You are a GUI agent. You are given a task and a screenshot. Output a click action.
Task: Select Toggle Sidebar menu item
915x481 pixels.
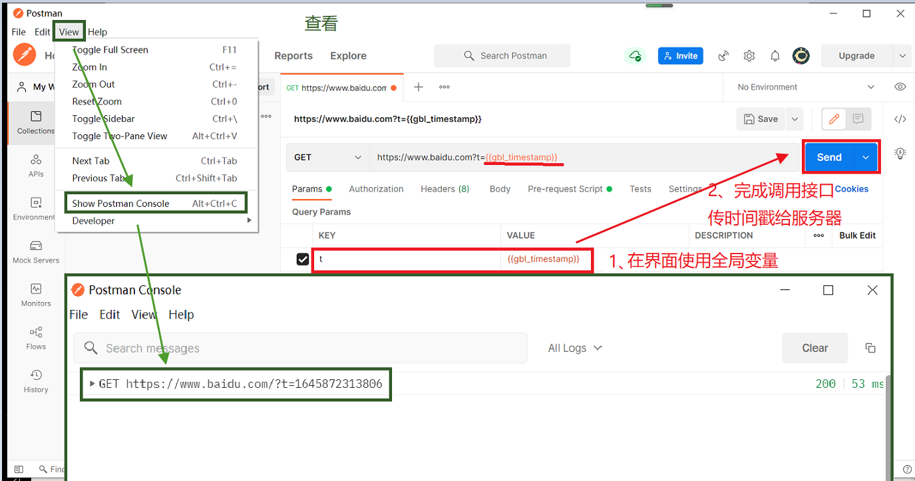(157, 119)
